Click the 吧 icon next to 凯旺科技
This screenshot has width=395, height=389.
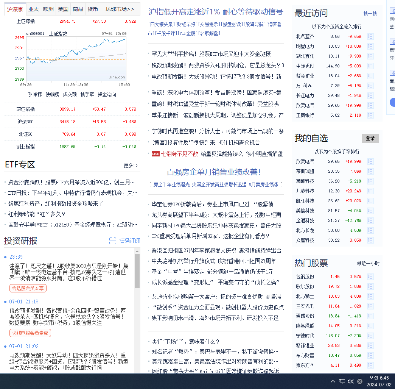[370, 201]
